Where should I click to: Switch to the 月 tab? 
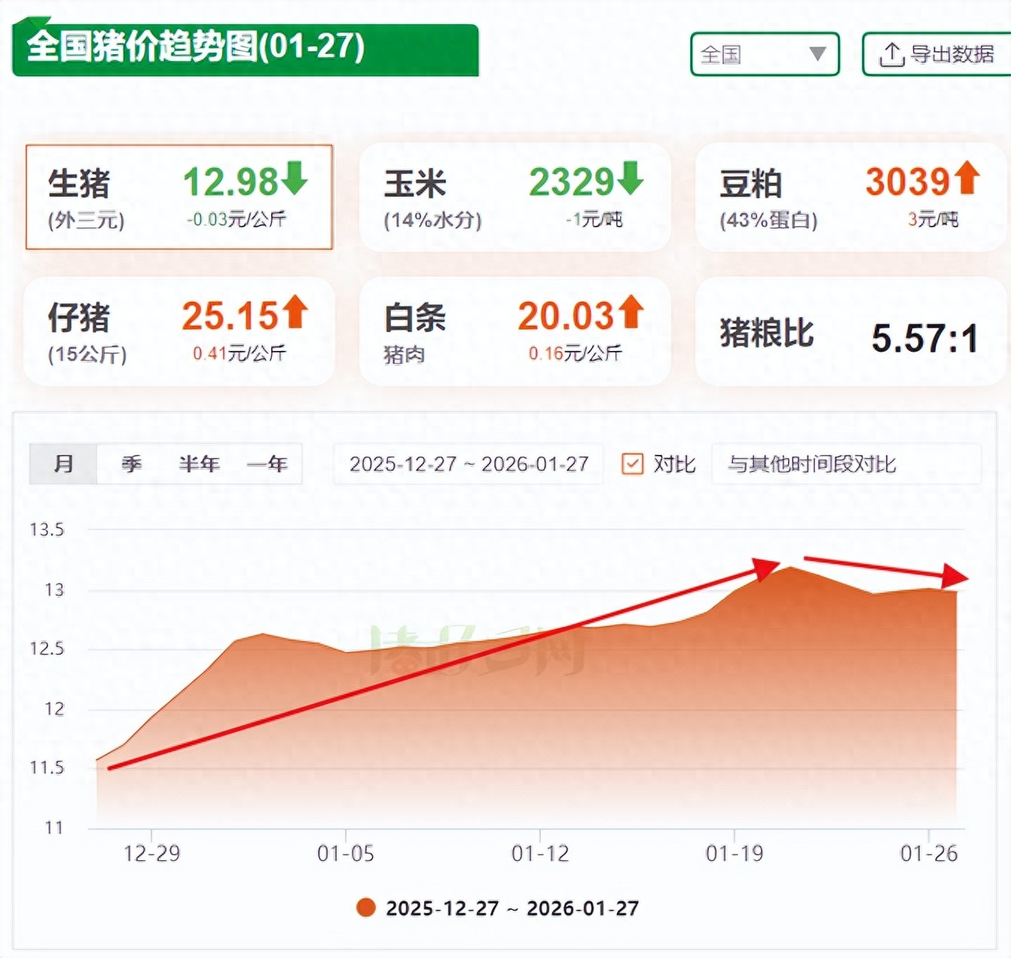point(64,464)
